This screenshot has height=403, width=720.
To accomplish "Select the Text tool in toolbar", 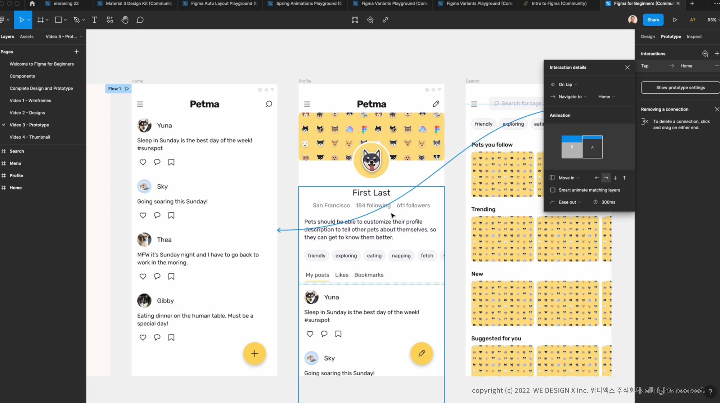I will (x=94, y=20).
